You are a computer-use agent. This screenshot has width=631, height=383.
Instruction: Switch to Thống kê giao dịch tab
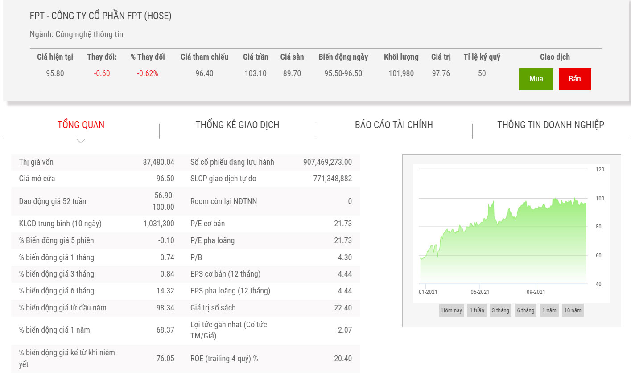pos(237,125)
